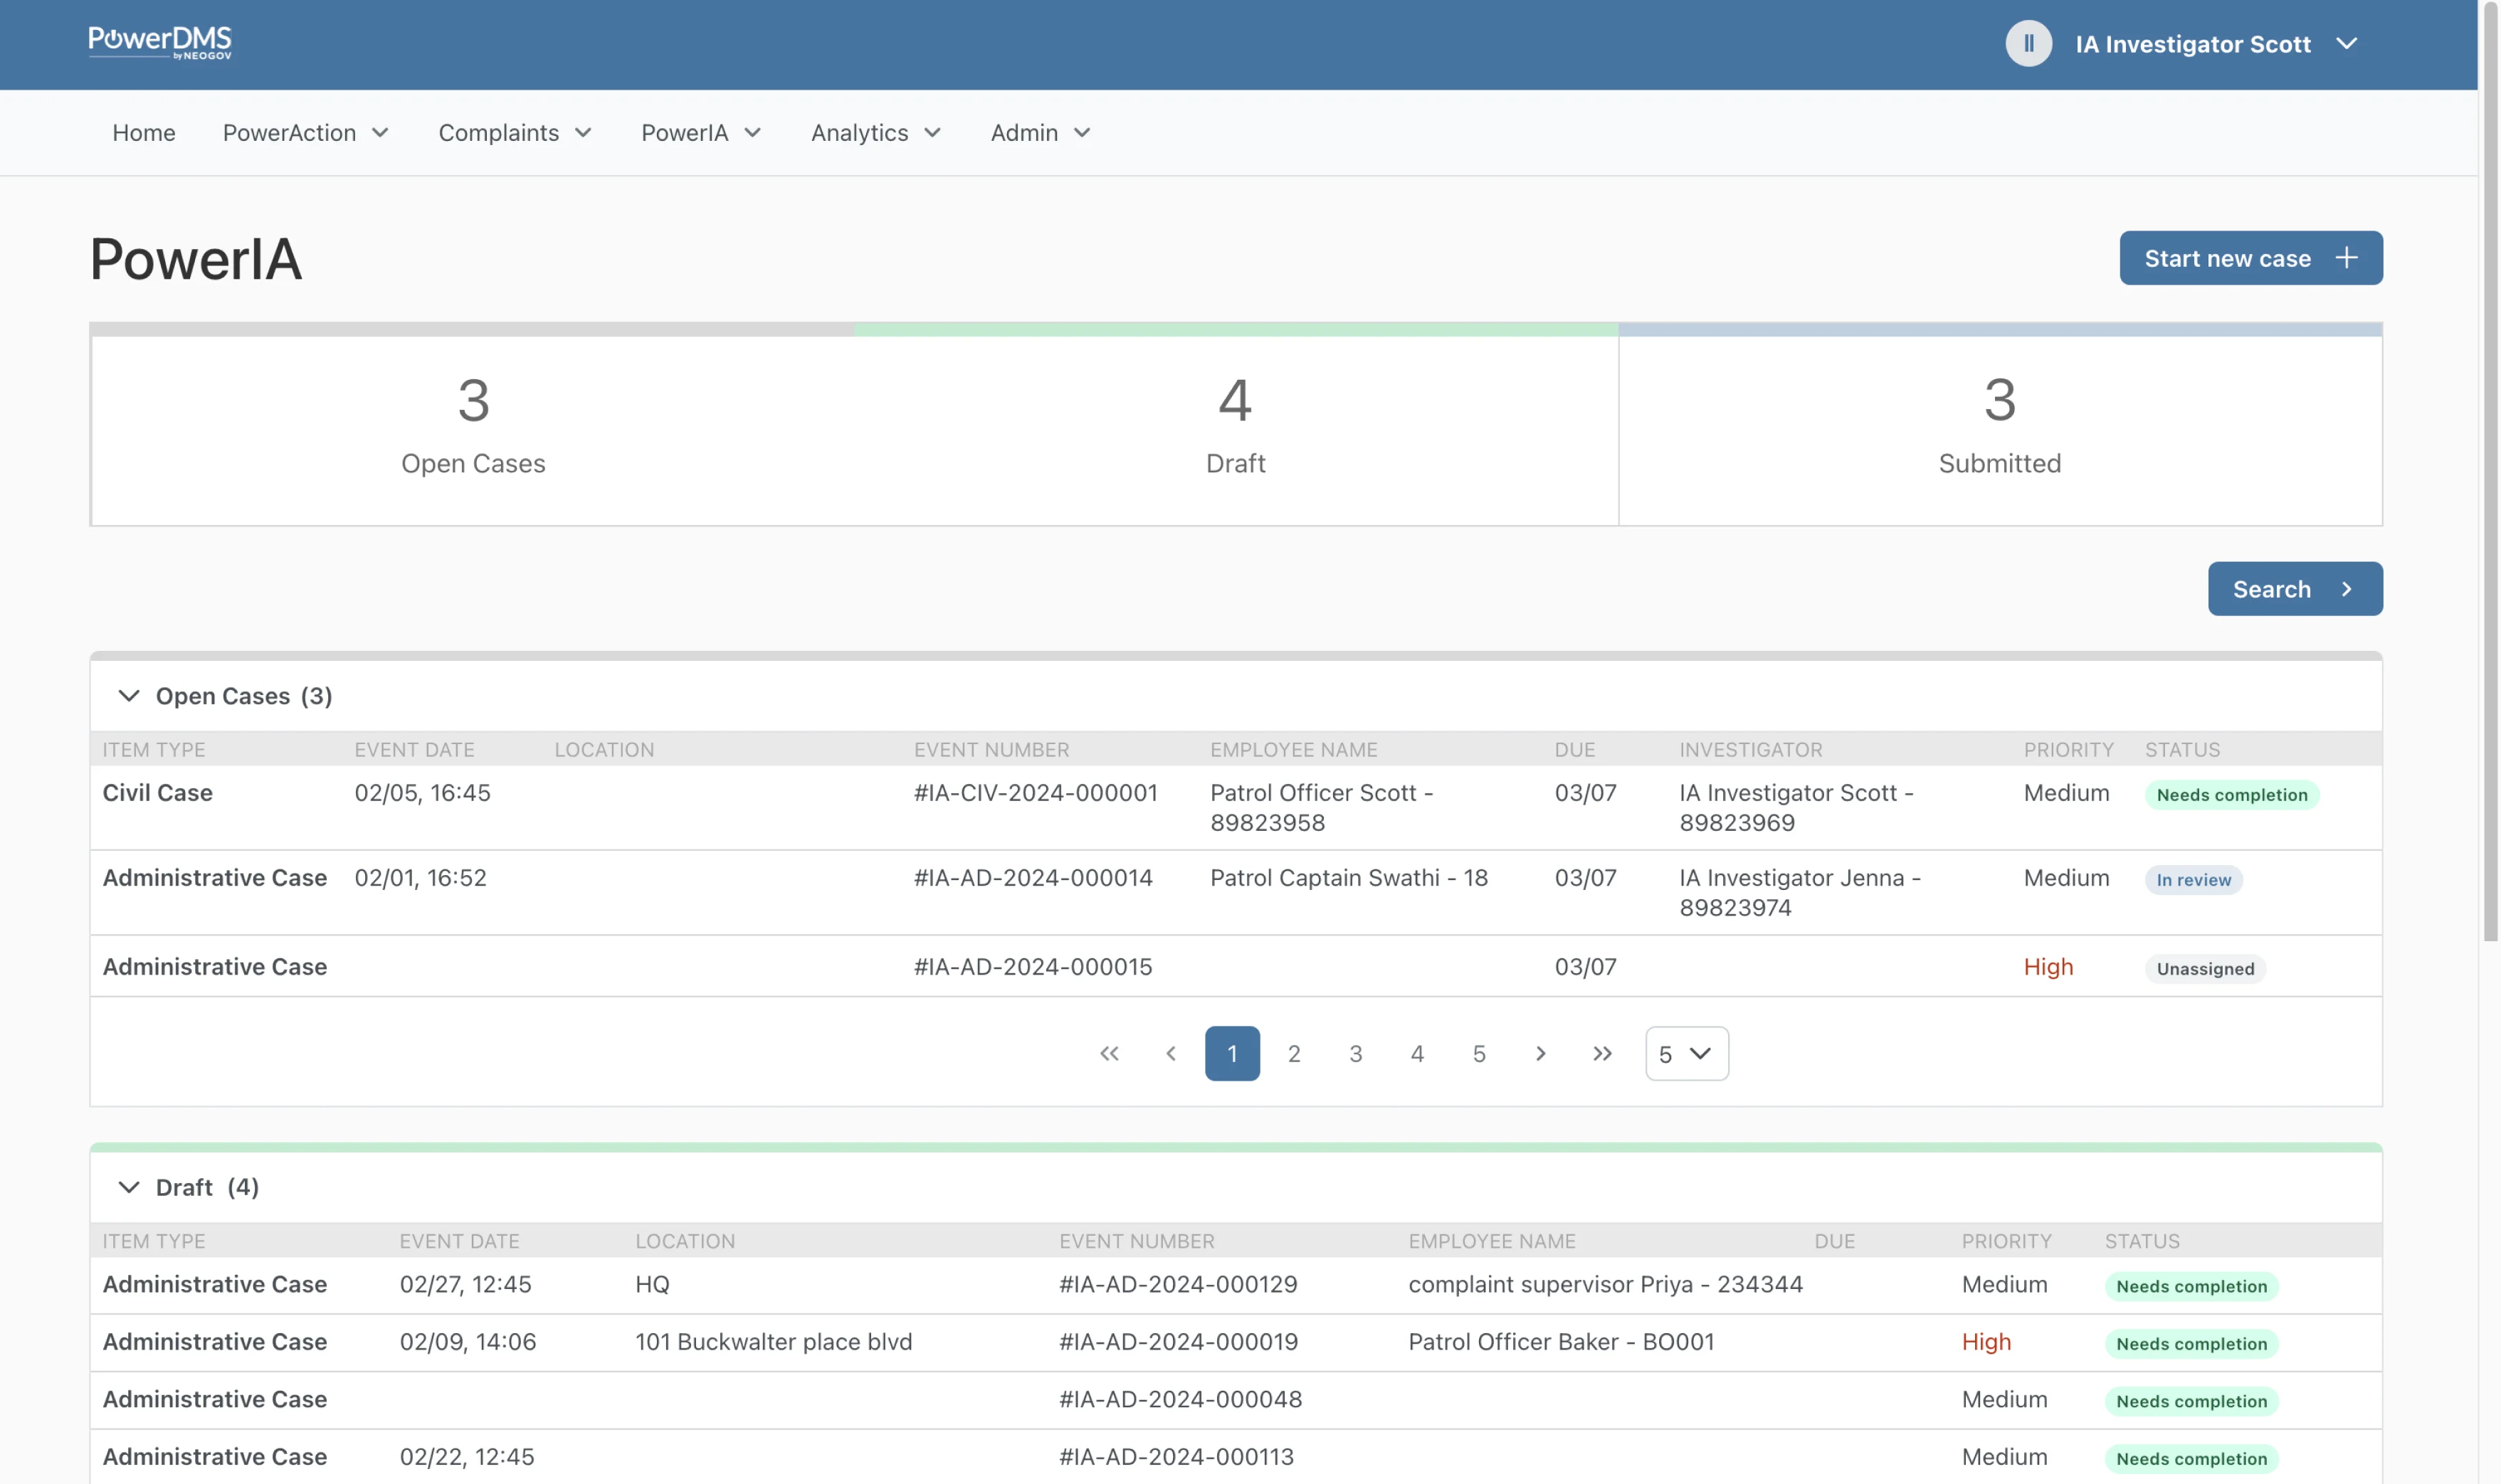
Task: Click the Unassigned status badge
Action: [2205, 968]
